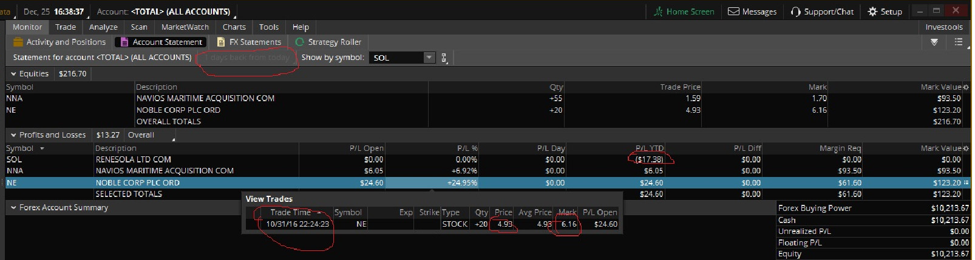Click the ($17.38) P/L YTD value
Image resolution: width=975 pixels, height=260 pixels.
coord(649,159)
